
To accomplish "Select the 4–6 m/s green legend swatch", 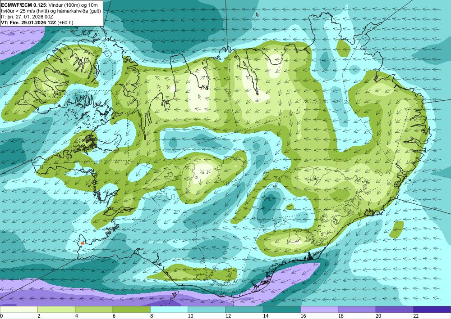I will coord(94,310).
